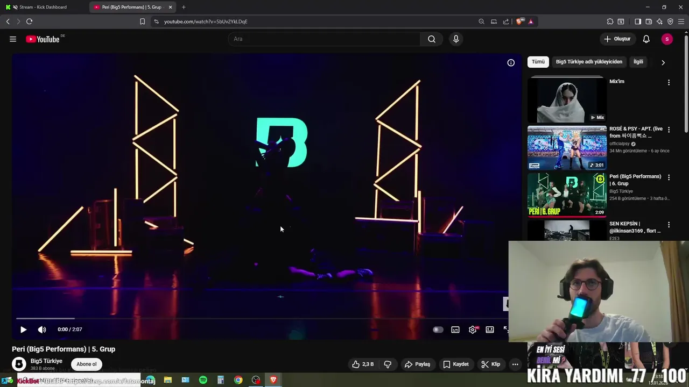The image size is (689, 387).
Task: Open the account avatar menu
Action: pyautogui.click(x=667, y=39)
